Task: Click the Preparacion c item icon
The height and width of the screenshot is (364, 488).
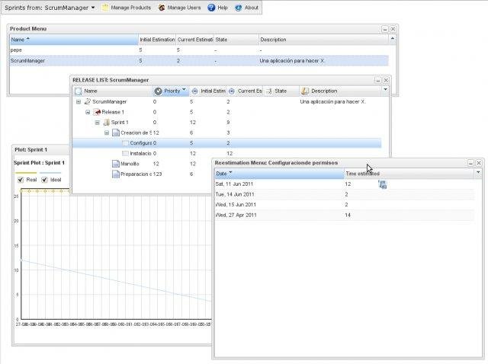Action: (x=116, y=174)
